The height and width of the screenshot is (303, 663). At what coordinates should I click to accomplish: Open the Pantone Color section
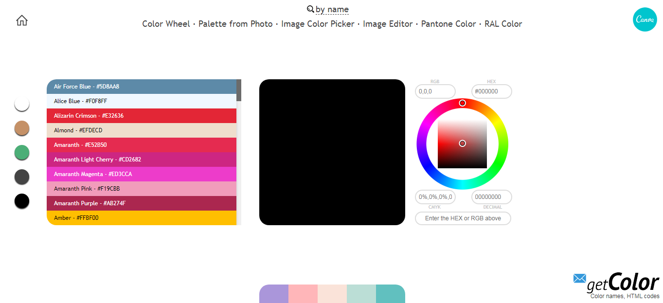point(448,23)
